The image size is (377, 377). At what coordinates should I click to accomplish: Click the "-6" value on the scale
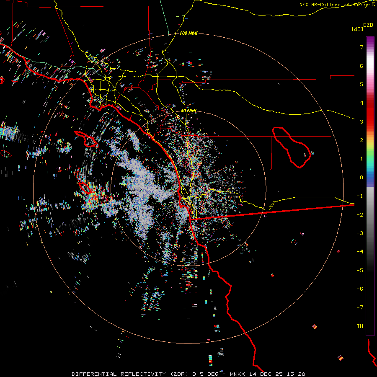click(x=360, y=289)
